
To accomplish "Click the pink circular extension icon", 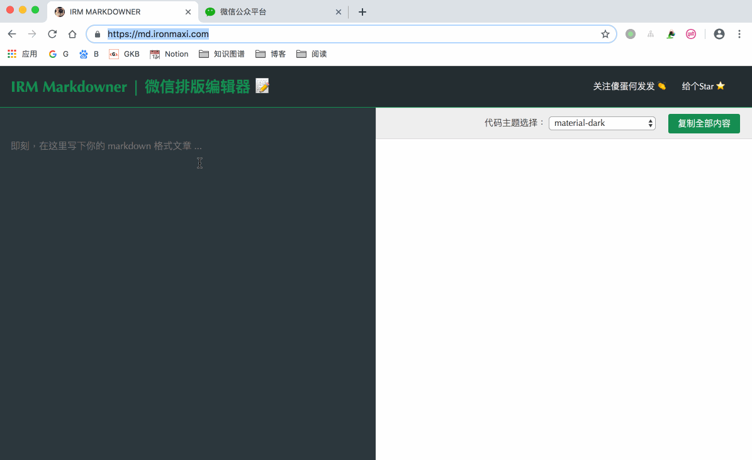I will coord(690,34).
